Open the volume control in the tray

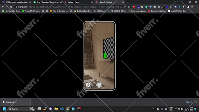point(179,109)
